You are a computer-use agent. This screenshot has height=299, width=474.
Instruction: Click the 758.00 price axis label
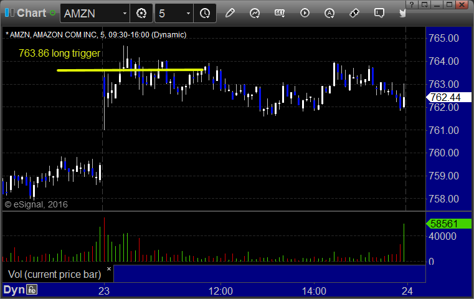[x=443, y=199]
